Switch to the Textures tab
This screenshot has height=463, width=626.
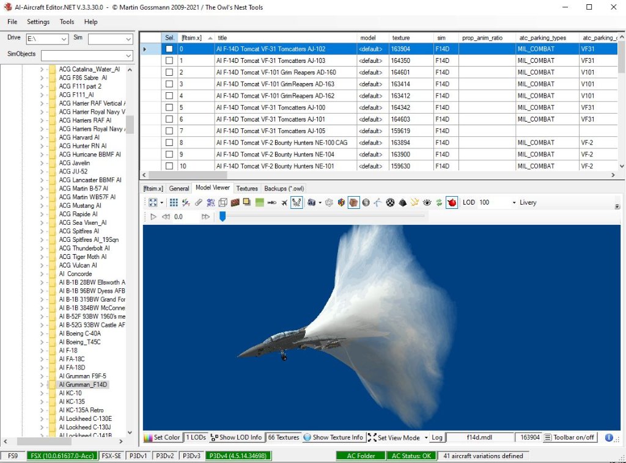pos(247,189)
